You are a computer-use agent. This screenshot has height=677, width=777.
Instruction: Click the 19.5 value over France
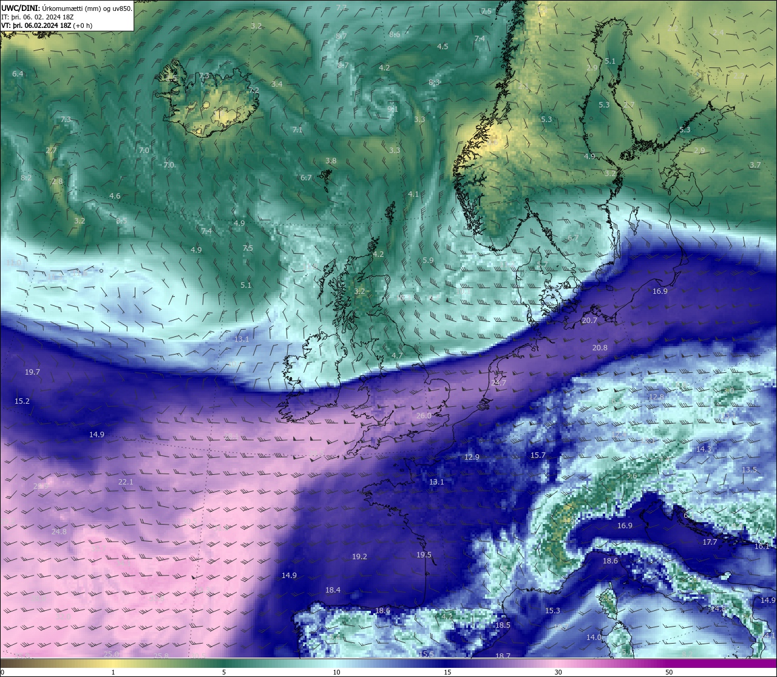424,555
